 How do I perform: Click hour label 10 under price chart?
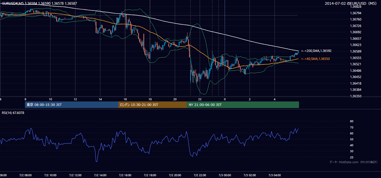pos(50,99)
